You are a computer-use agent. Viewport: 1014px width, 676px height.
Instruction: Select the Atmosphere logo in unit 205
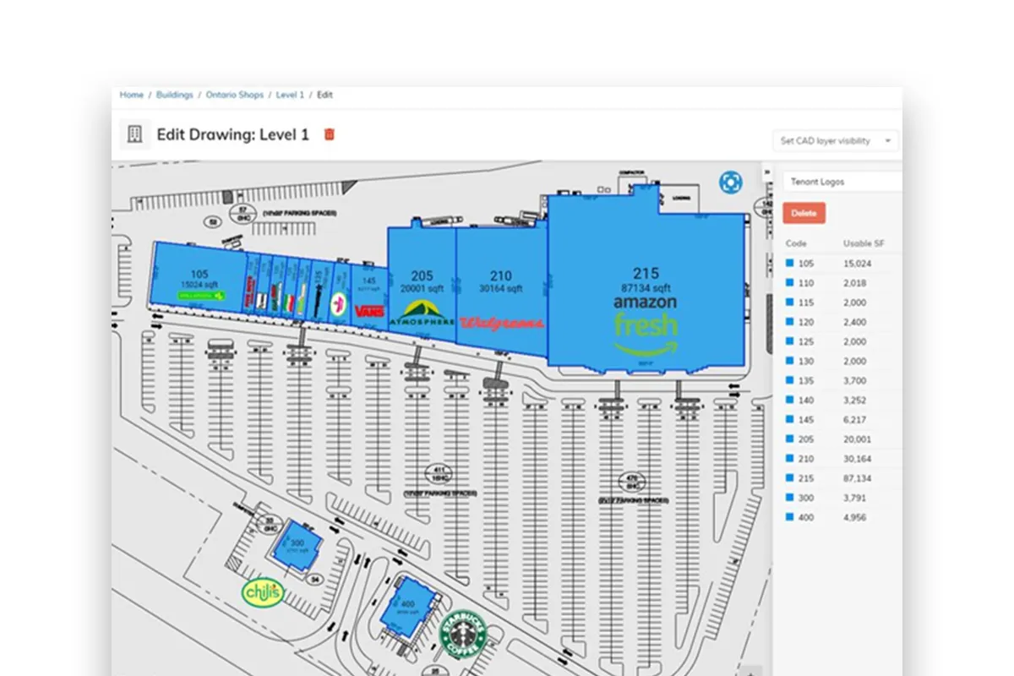[x=422, y=313]
